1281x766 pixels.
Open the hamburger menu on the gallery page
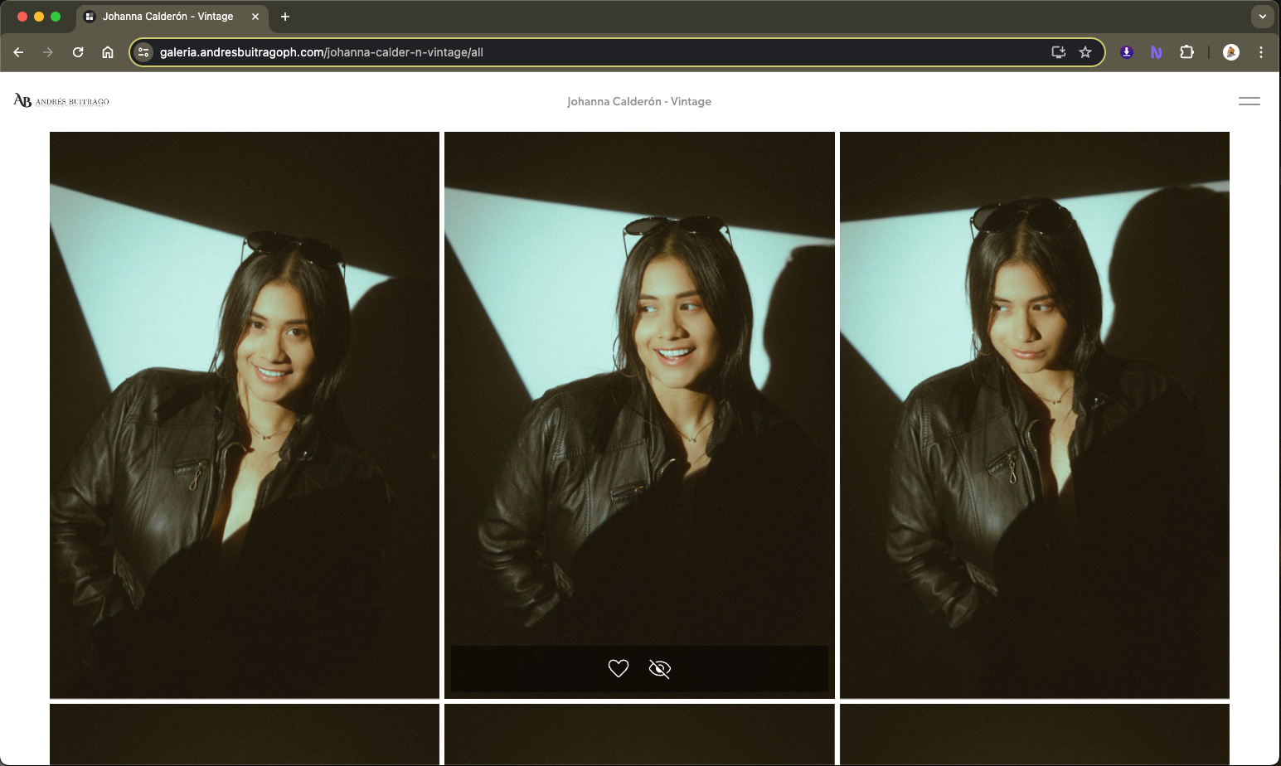pos(1249,101)
